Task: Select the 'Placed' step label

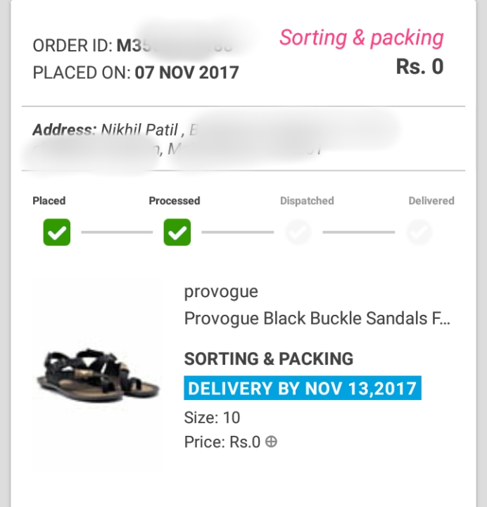Action: coord(49,201)
